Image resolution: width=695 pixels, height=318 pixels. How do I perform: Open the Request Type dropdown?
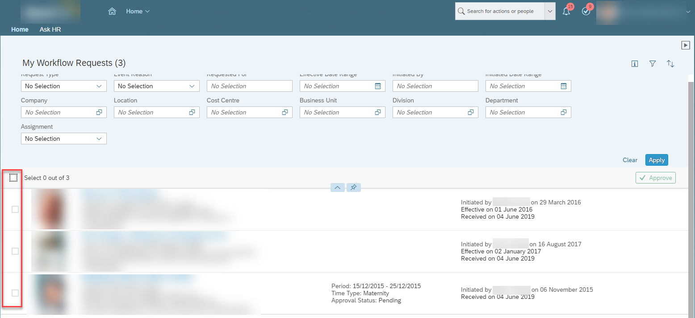tap(64, 86)
